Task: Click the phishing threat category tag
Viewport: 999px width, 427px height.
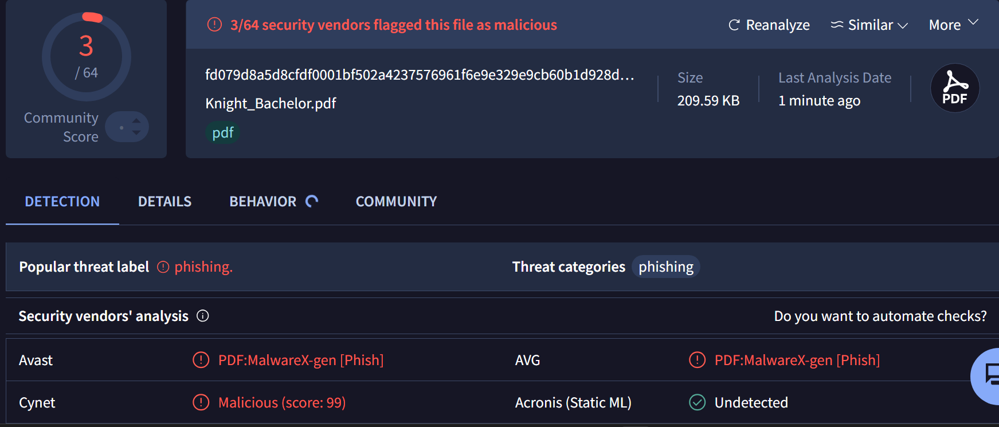Action: [665, 267]
